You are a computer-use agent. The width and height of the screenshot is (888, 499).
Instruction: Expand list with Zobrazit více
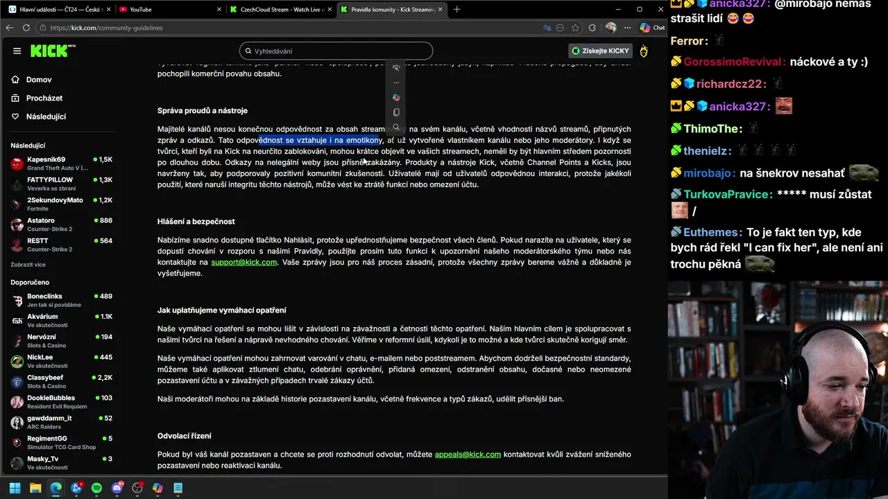click(x=28, y=265)
